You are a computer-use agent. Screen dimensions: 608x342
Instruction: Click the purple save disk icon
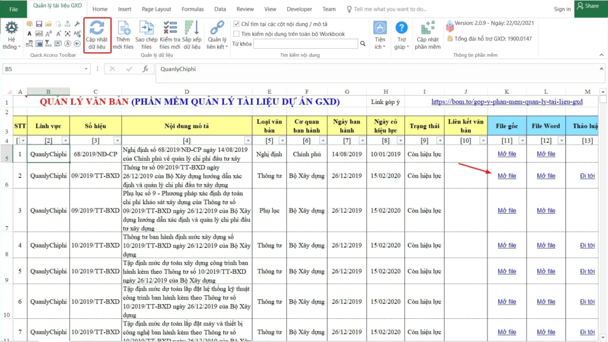(39, 24)
